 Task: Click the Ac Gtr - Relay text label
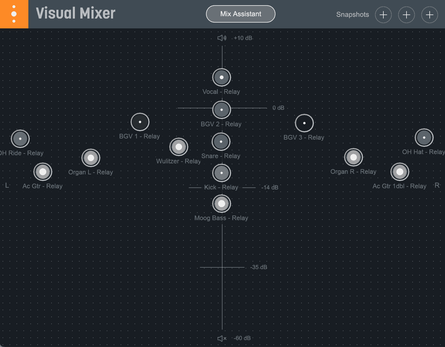42,186
